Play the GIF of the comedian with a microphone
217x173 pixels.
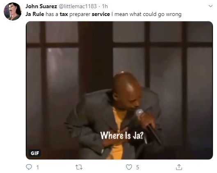click(119, 90)
